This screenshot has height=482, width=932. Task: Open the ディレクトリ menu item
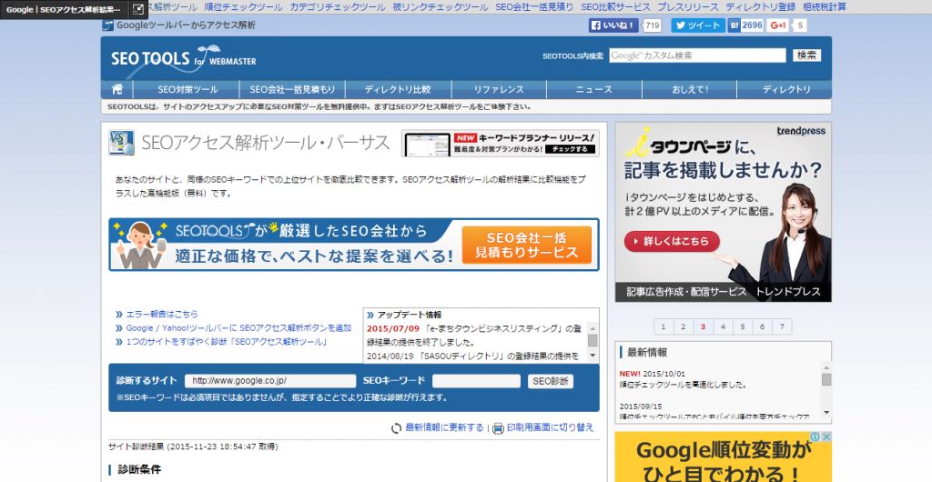click(x=786, y=90)
